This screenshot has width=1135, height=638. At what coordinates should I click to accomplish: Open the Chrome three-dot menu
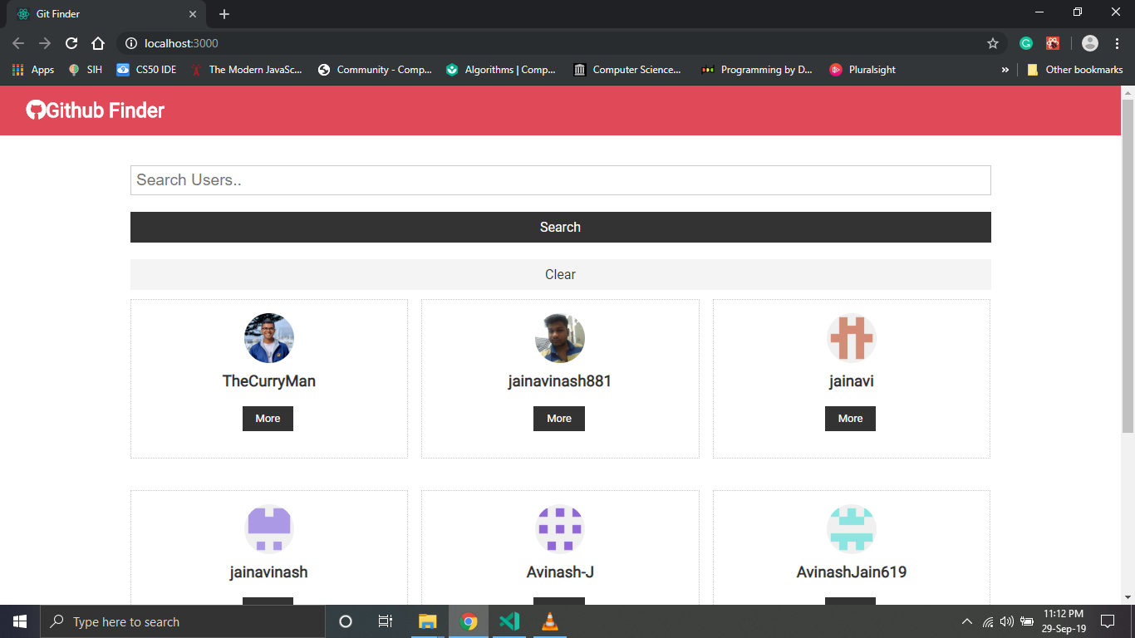click(x=1117, y=43)
